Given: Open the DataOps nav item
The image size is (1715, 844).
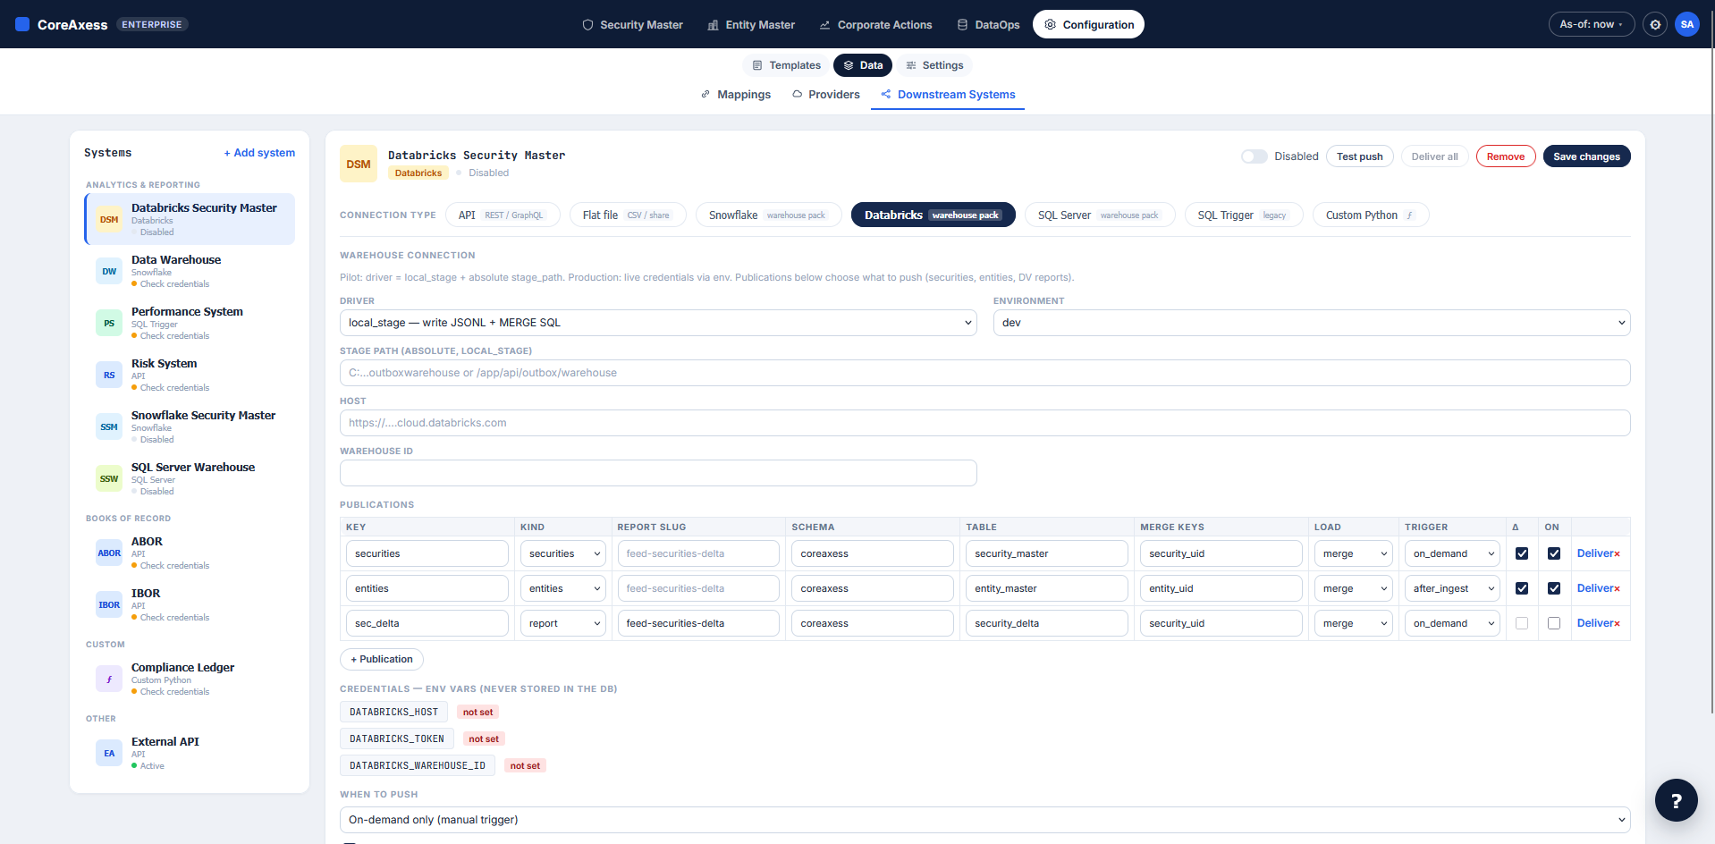Looking at the screenshot, I should (x=988, y=25).
